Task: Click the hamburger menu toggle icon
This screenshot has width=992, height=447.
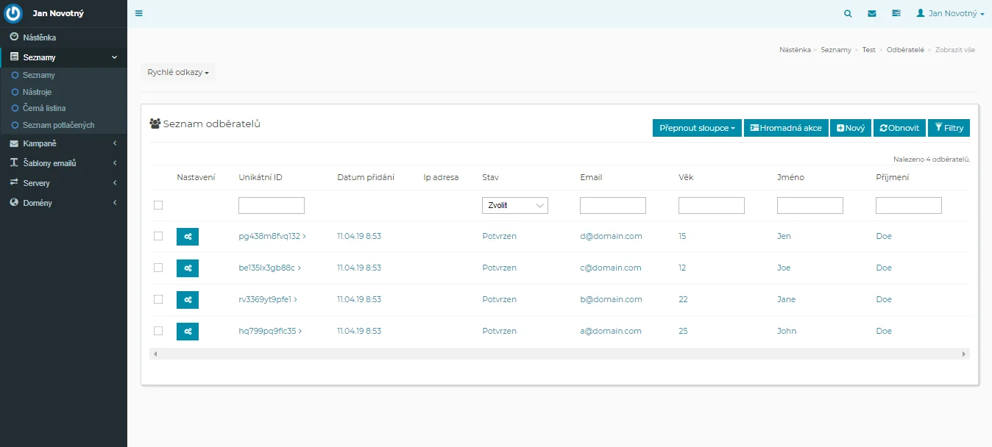Action: point(139,13)
